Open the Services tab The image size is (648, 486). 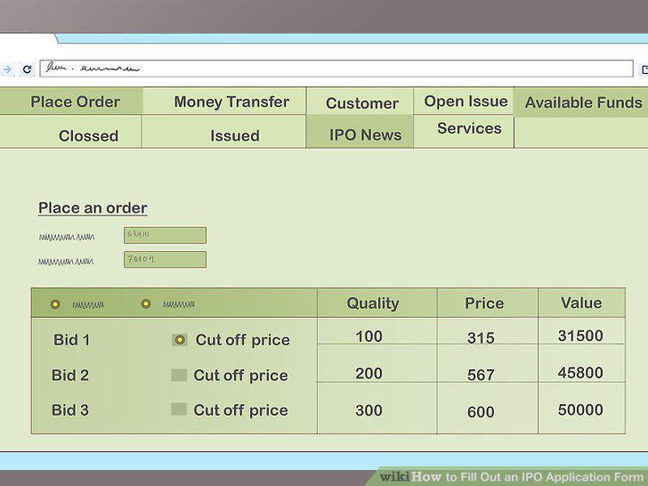pyautogui.click(x=464, y=132)
